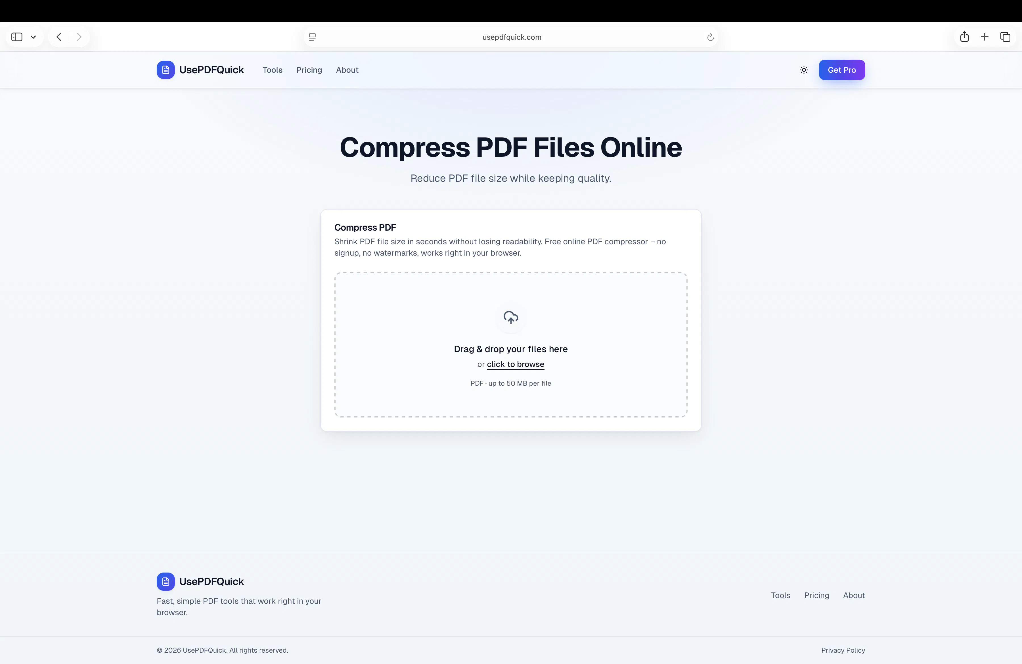Add a new tab with the plus icon

985,37
